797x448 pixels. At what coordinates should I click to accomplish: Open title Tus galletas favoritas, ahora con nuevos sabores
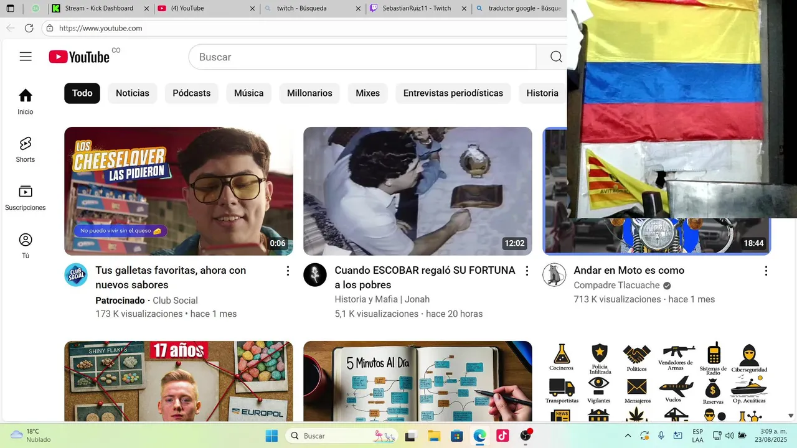(171, 278)
